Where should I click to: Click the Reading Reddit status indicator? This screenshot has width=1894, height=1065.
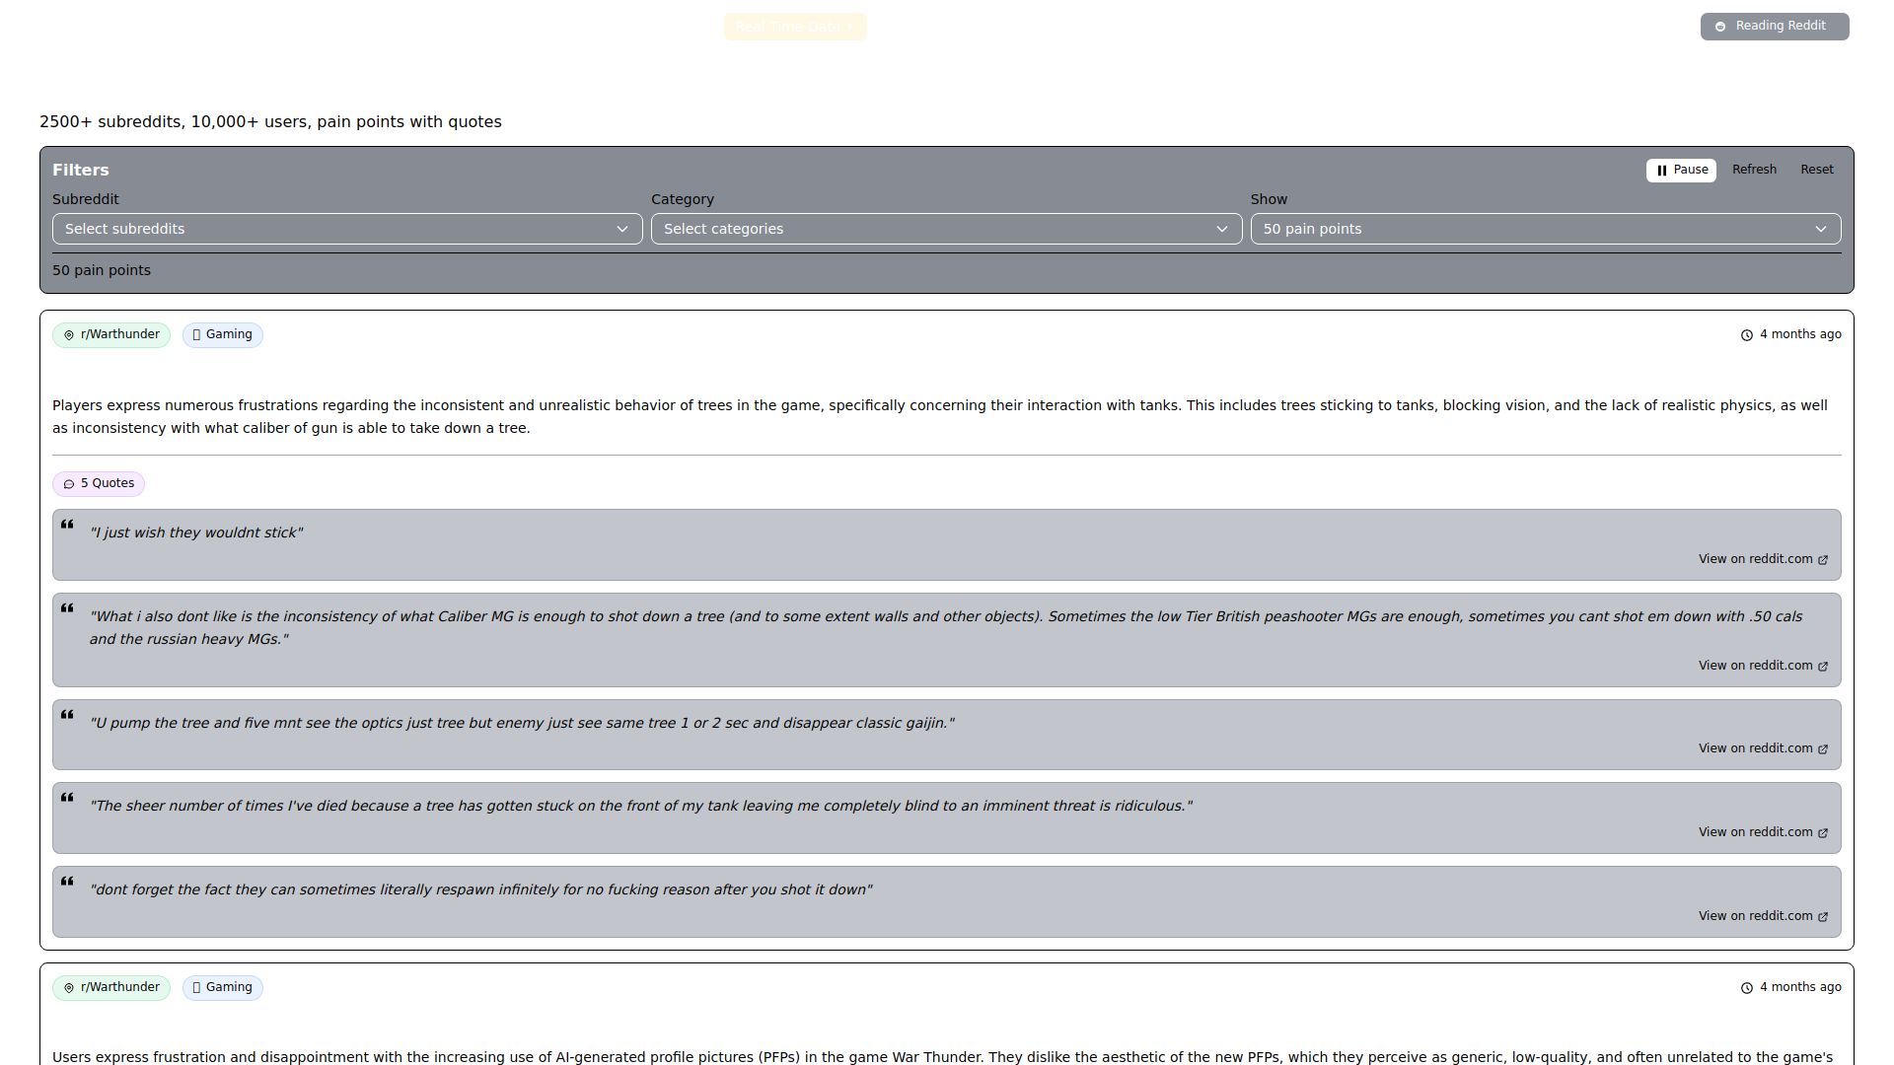coord(1774,27)
